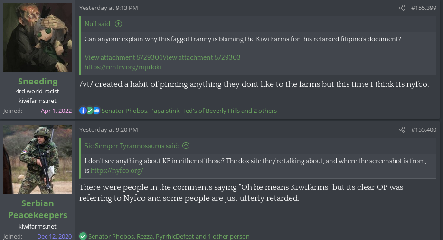The height and width of the screenshot is (240, 443).
Task: Click the blue Informative reaction icon
Action: click(x=83, y=111)
